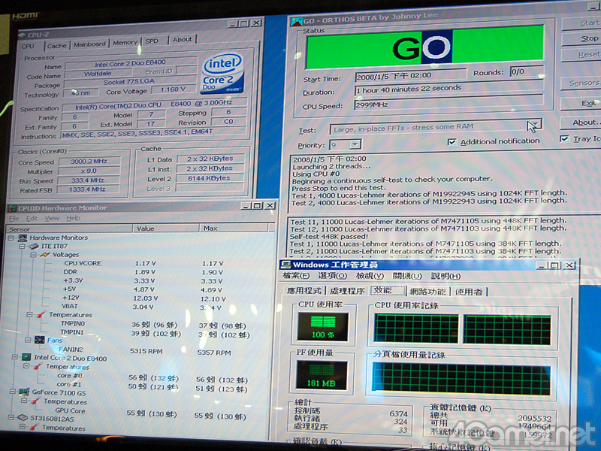The image size is (601, 451).
Task: Select the 效能 tab in Task Manager
Action: click(x=387, y=290)
